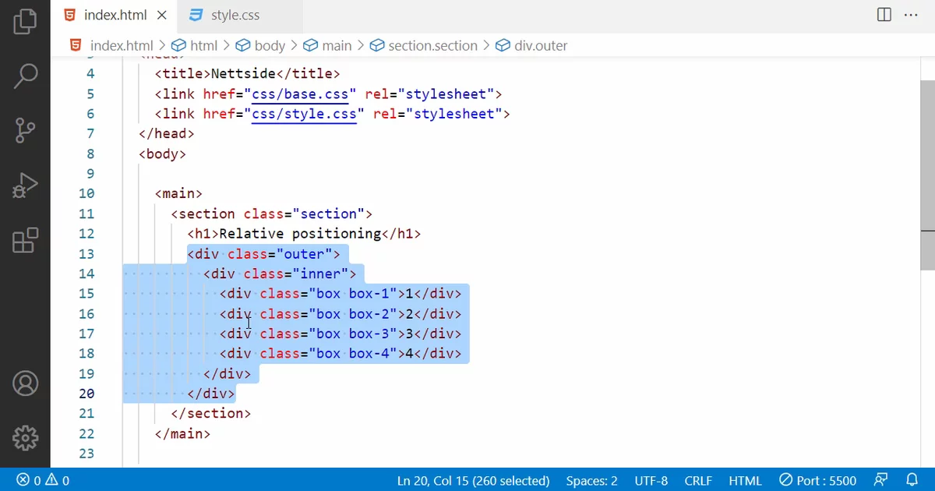Switch to the index.html tab
Viewport: 935px width, 491px height.
click(114, 15)
